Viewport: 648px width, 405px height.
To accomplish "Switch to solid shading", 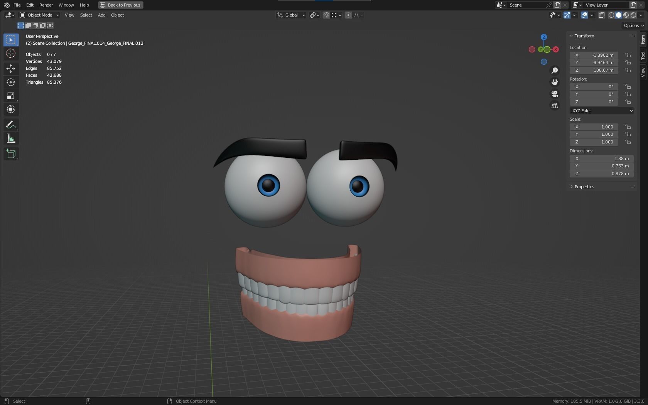I will tap(619, 15).
